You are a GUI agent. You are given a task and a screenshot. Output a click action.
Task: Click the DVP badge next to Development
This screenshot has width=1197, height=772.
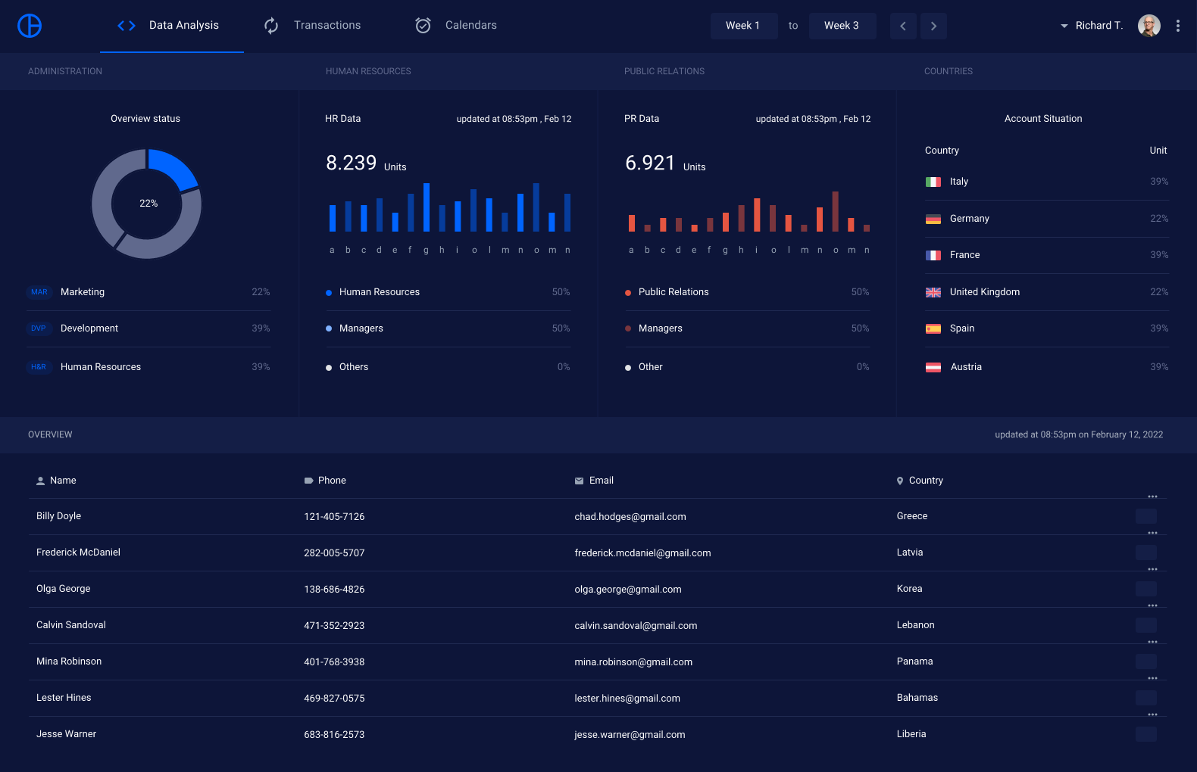coord(39,328)
